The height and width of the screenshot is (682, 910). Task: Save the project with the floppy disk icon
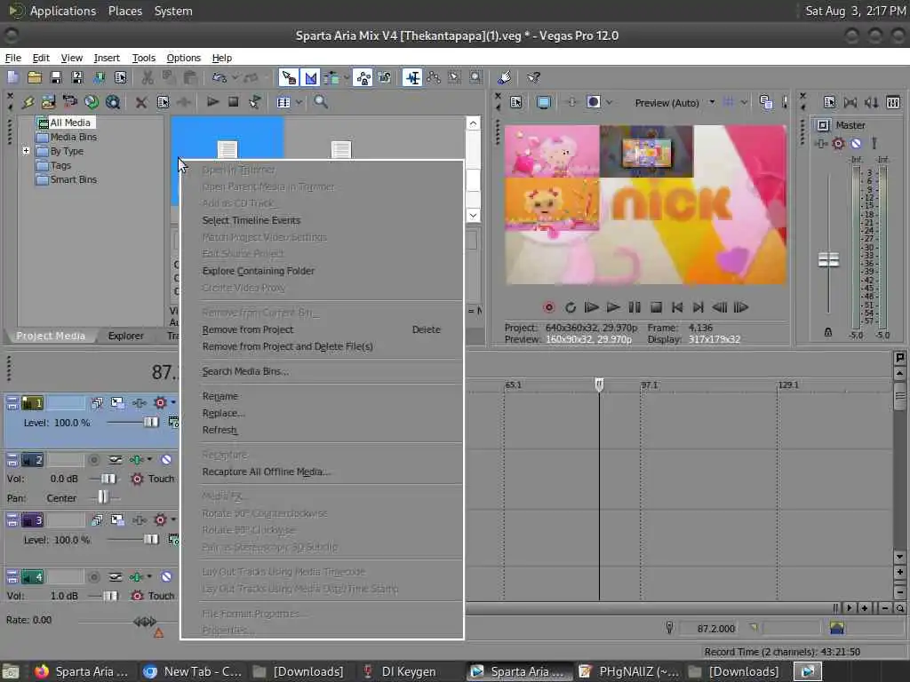56,77
